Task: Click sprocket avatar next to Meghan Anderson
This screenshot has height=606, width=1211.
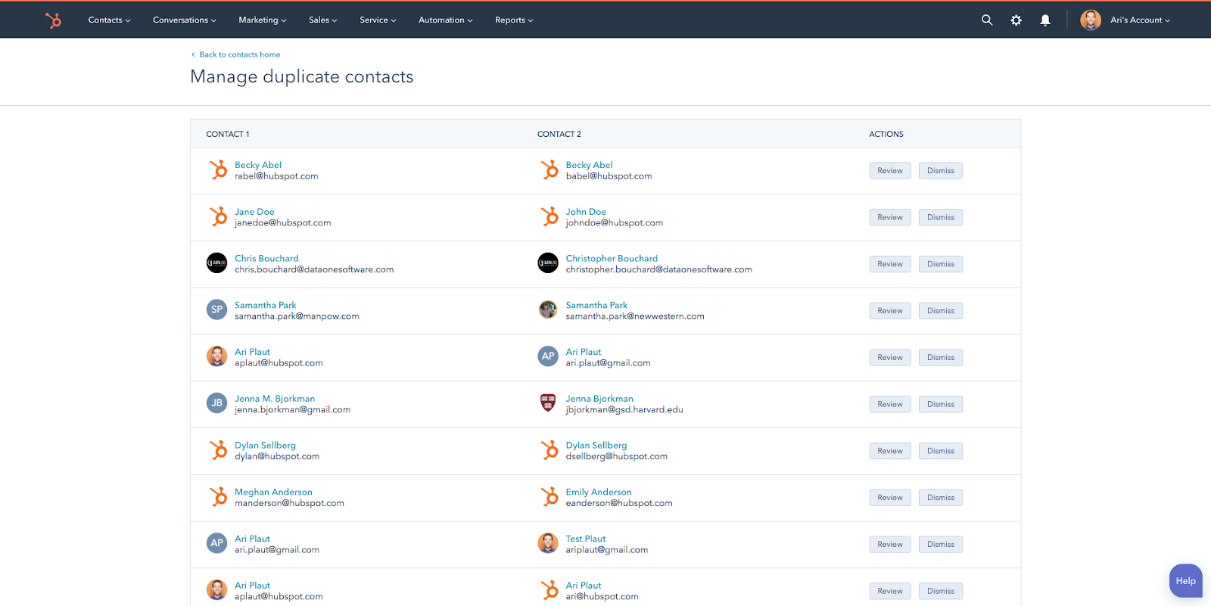Action: (218, 497)
